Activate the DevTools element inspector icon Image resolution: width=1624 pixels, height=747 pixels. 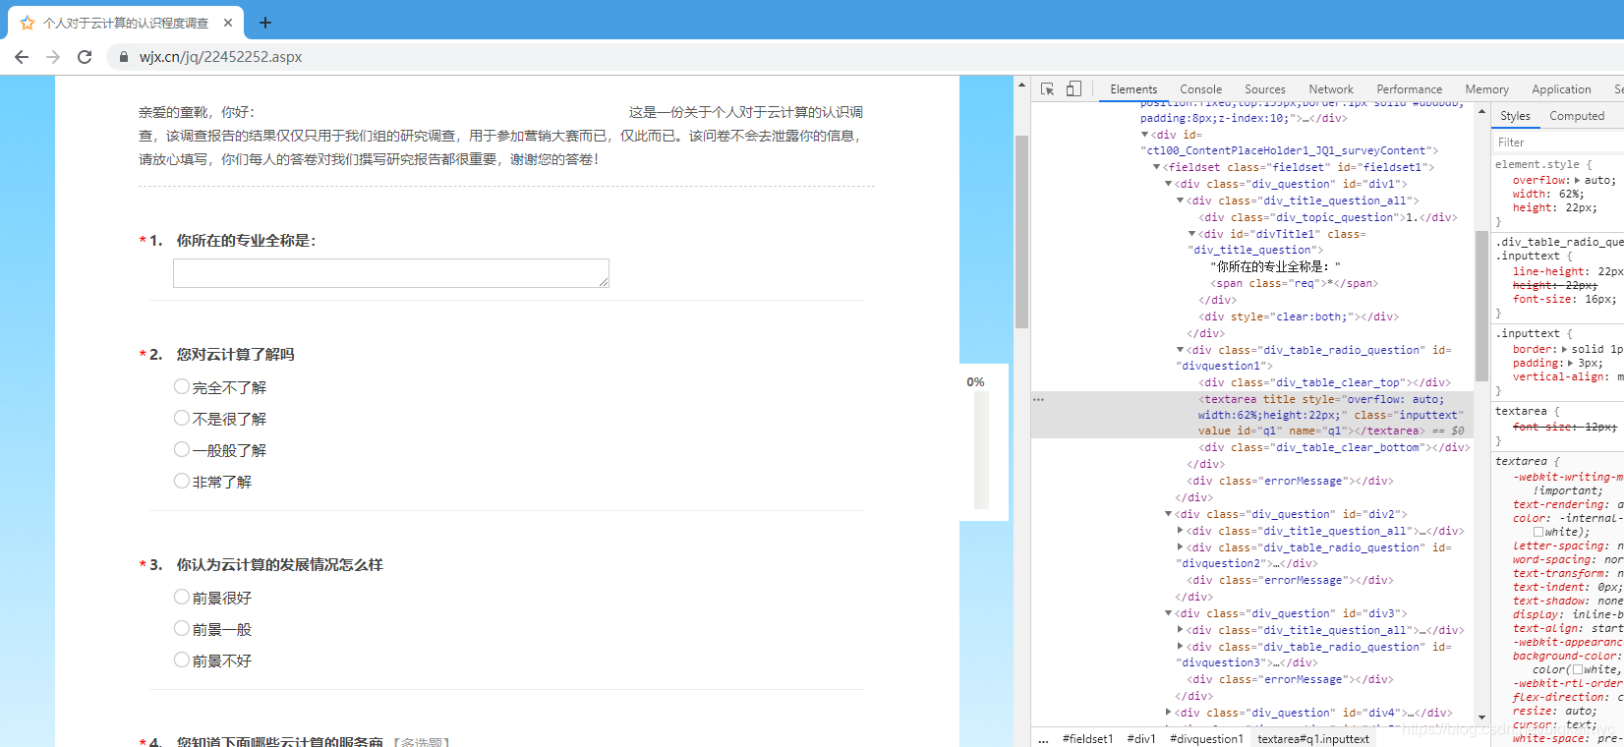[1047, 88]
